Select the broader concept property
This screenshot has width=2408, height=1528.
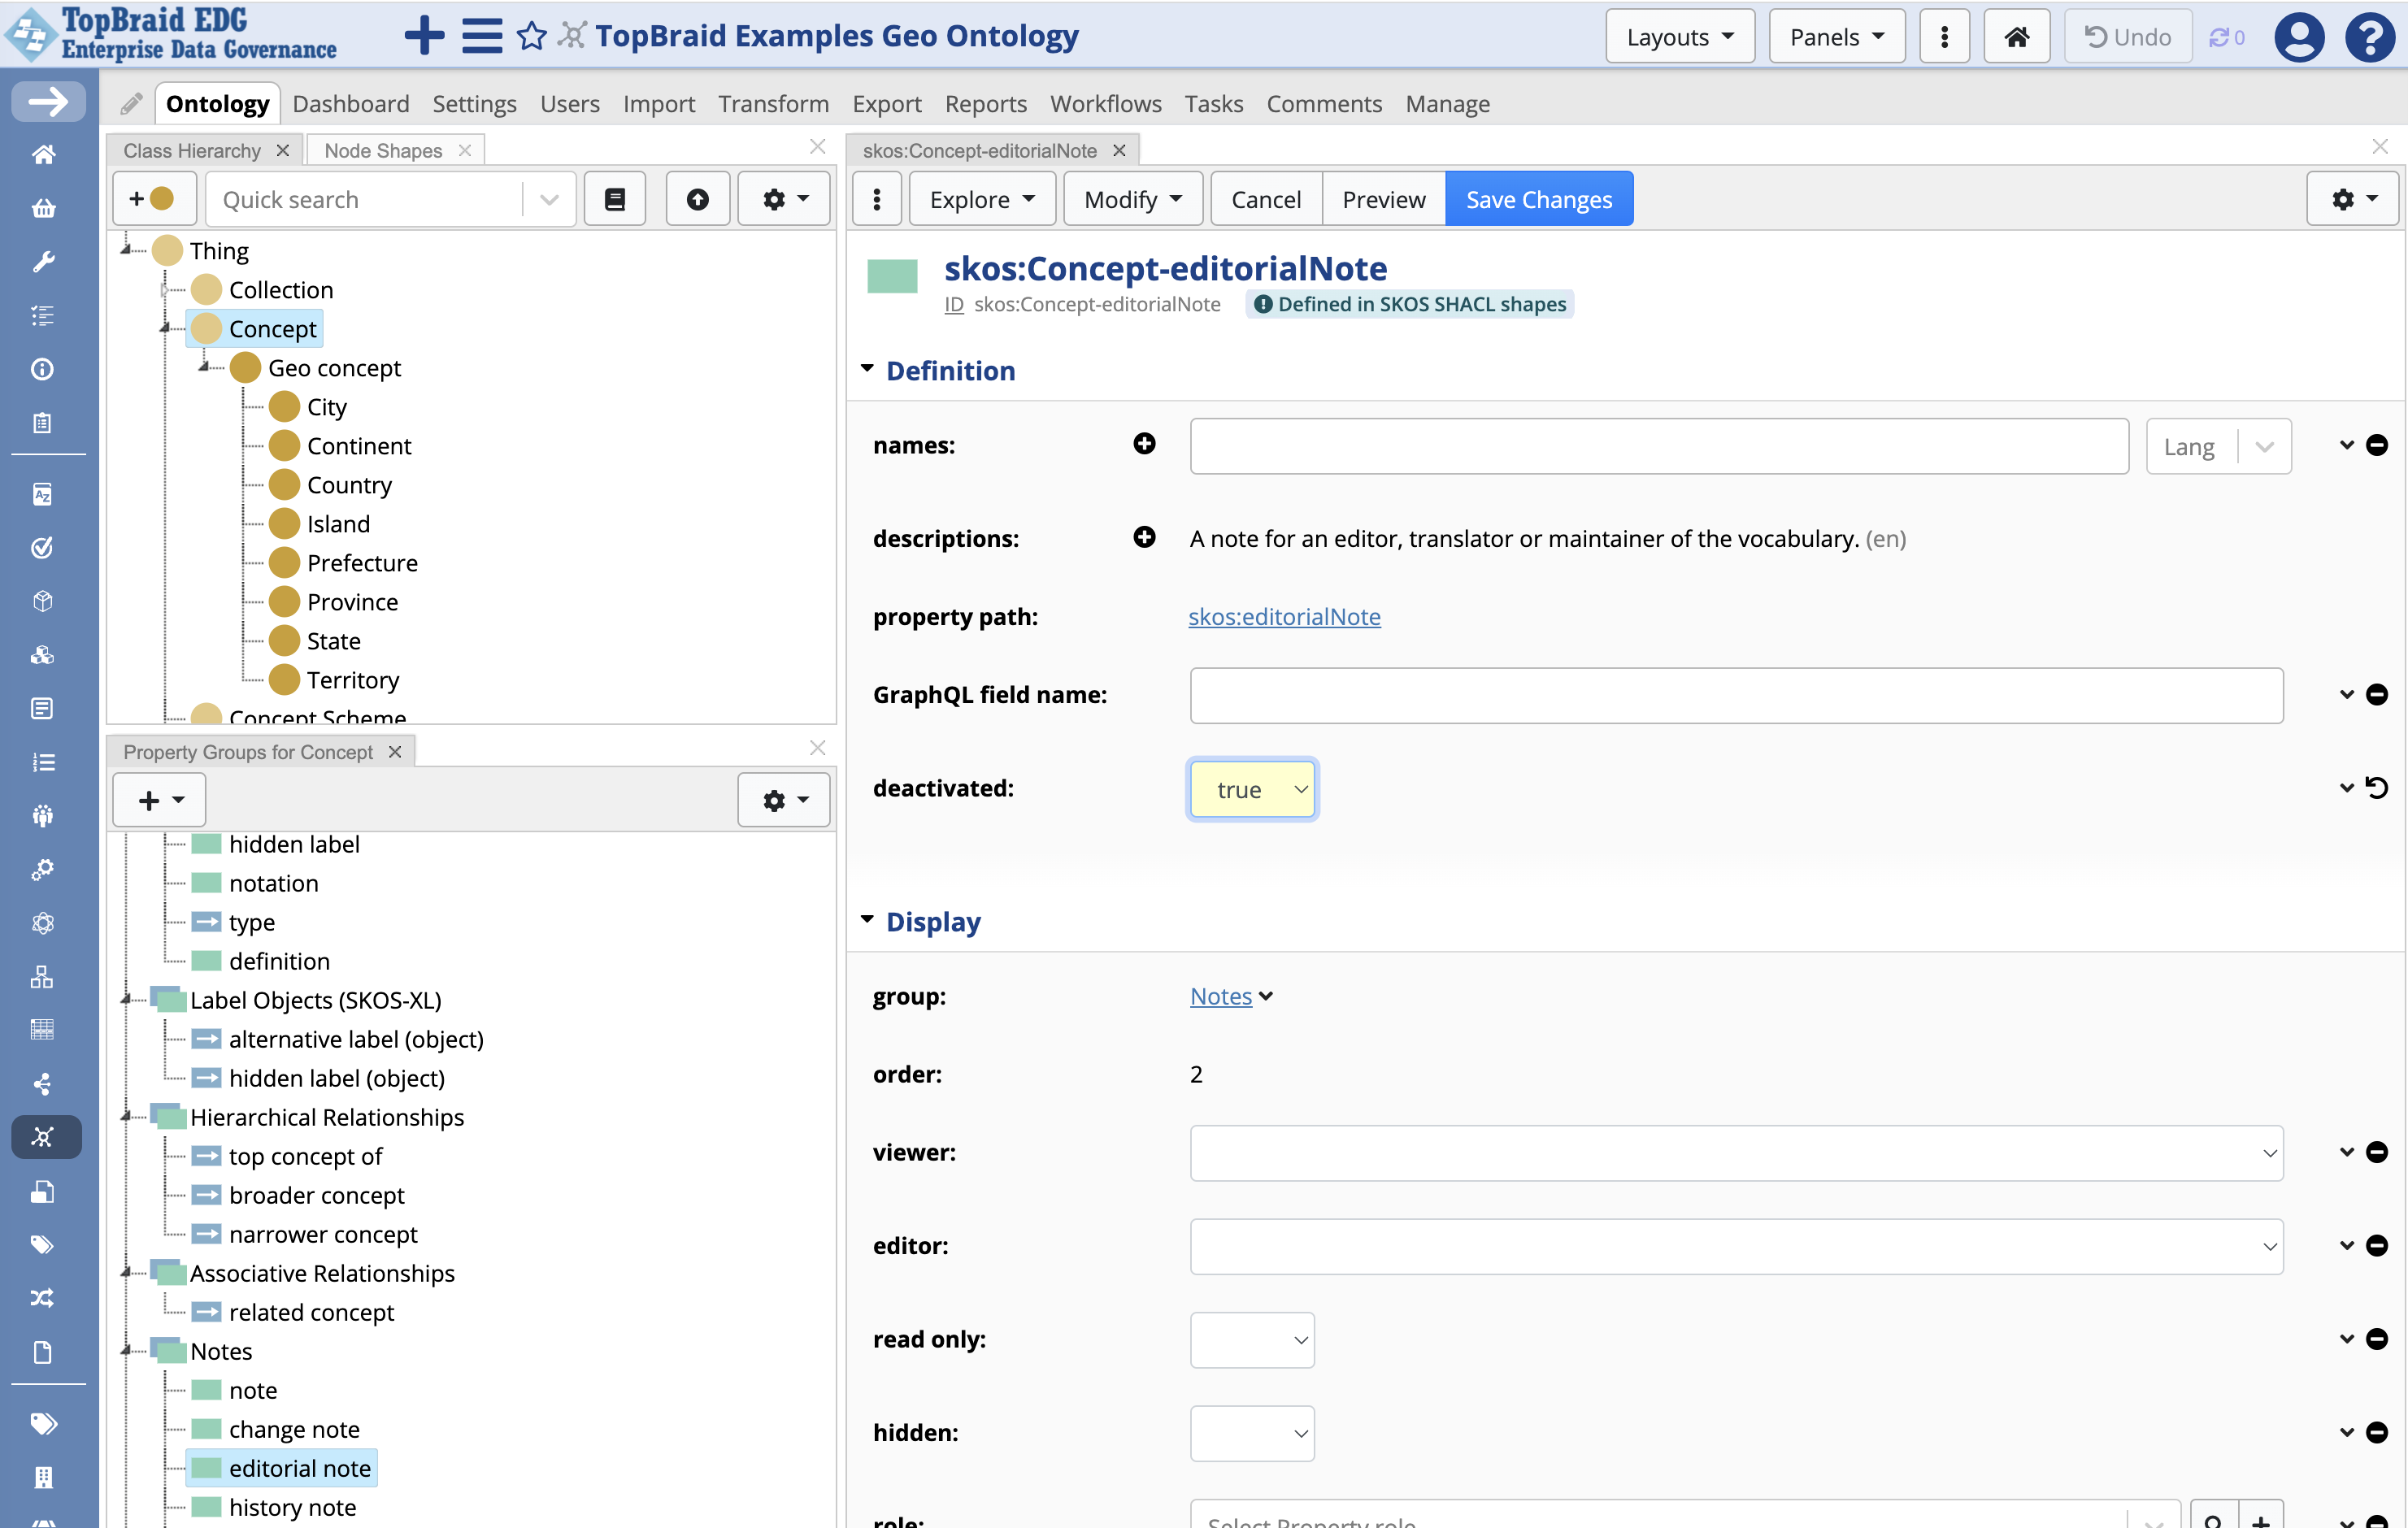316,1195
